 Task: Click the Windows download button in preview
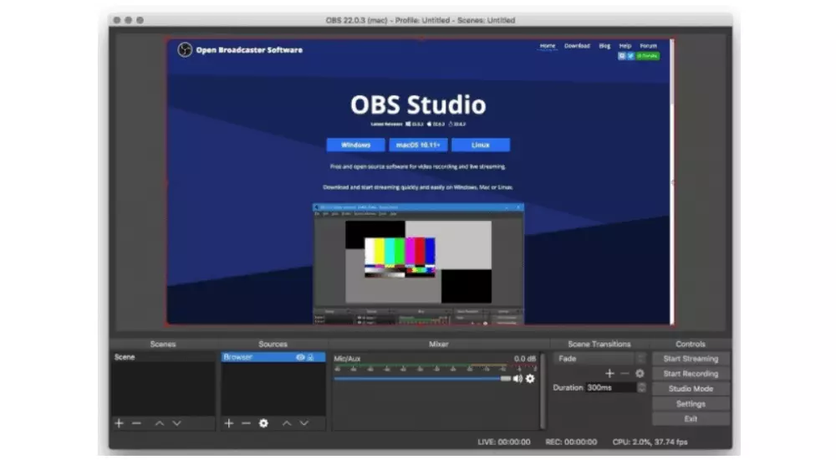355,145
